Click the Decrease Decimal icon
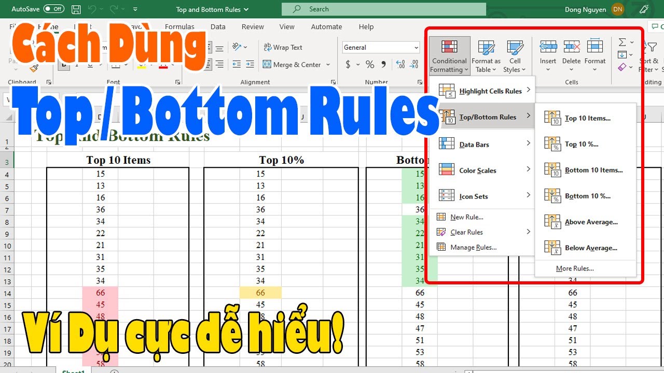This screenshot has height=373, width=664. pyautogui.click(x=414, y=65)
